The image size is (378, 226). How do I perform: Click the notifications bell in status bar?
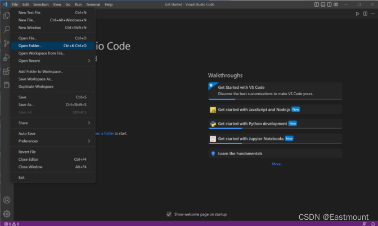pos(373,224)
